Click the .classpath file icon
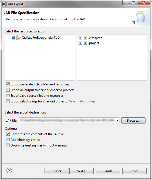The height and width of the screenshot is (180, 152). 86,38
